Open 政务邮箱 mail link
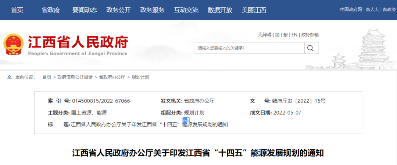The width and height of the screenshot is (397, 165). click(310, 35)
